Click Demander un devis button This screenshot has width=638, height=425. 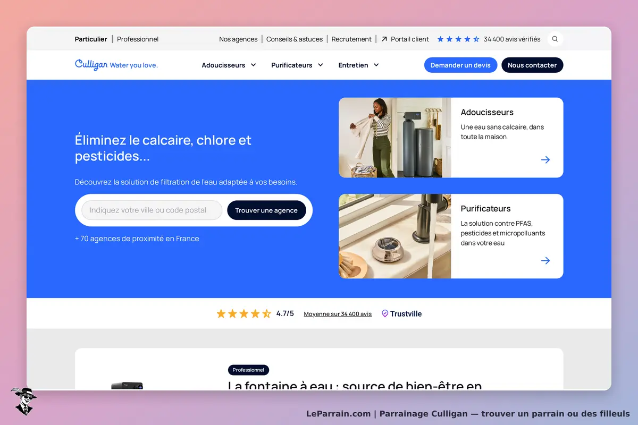[x=460, y=65]
